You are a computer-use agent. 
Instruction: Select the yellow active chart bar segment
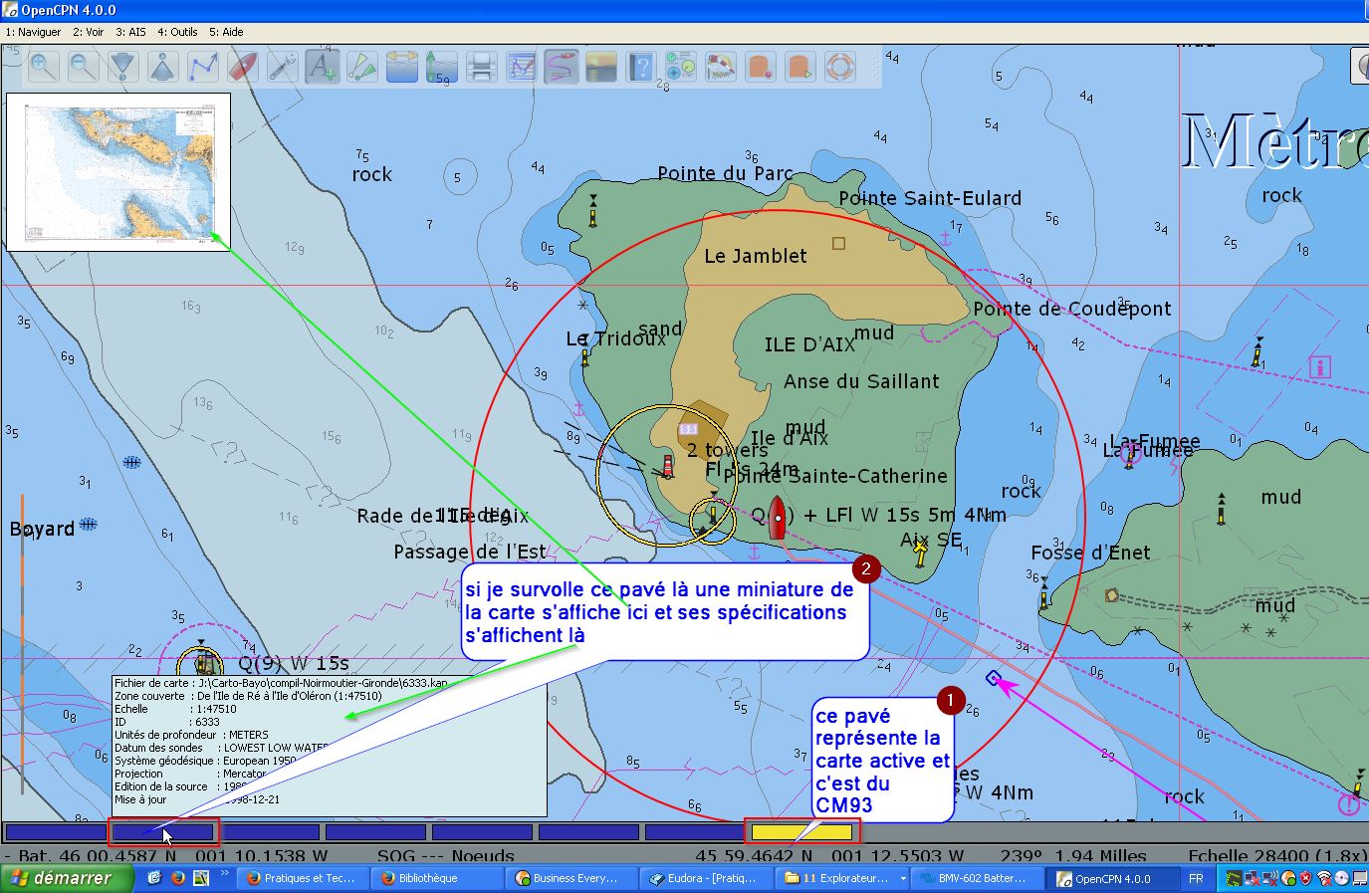[801, 832]
